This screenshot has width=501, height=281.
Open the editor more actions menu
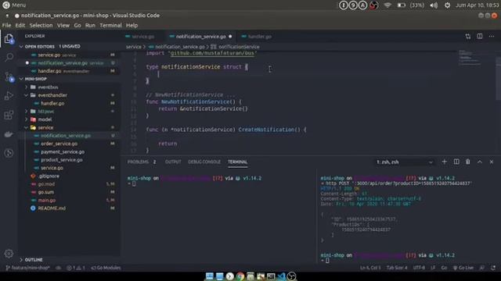tap(492, 37)
